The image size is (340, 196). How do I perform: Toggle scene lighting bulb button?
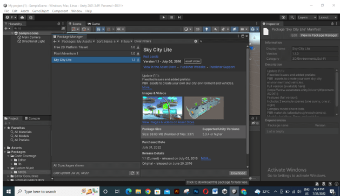point(206,29)
